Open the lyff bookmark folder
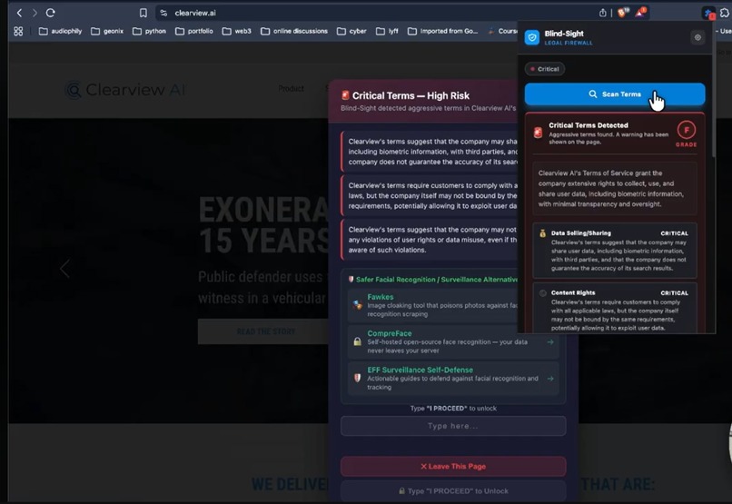The width and height of the screenshot is (732, 504). point(387,31)
